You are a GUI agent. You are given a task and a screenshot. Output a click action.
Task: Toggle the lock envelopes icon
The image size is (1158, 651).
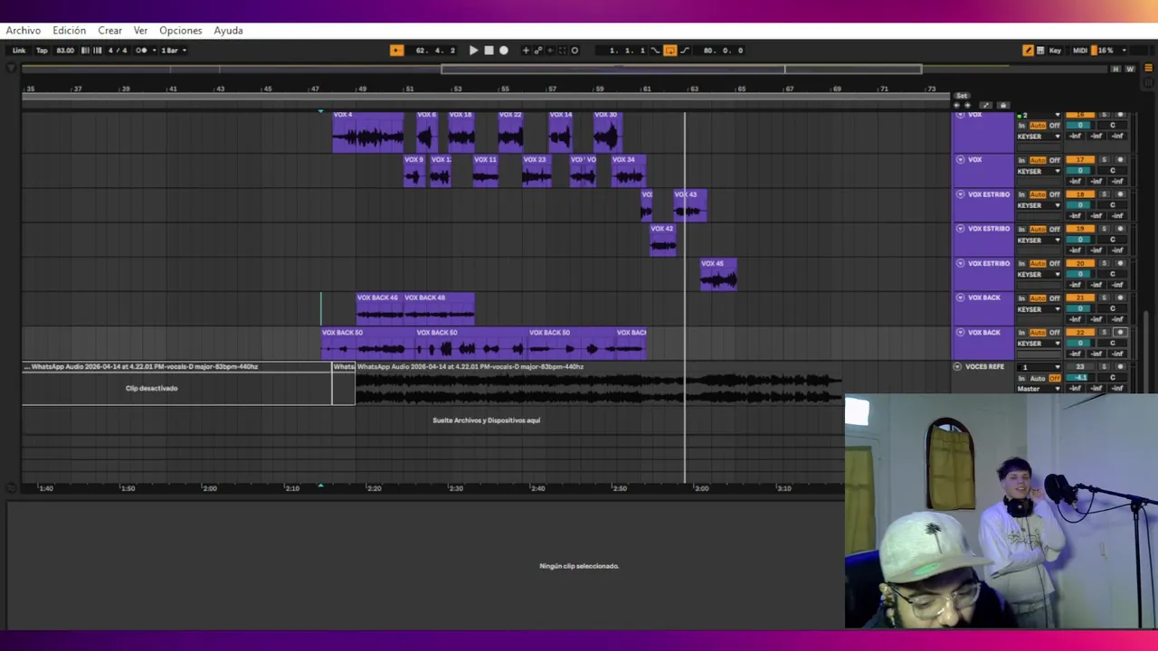click(1003, 106)
